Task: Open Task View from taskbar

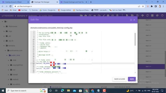Action: pos(56,91)
